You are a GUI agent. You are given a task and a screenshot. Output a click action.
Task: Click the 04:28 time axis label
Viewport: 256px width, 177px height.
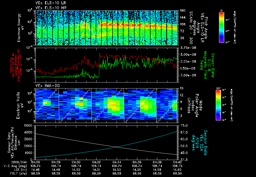(56, 162)
